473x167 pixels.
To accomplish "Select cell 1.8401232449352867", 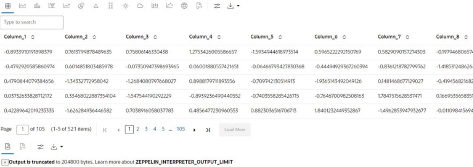I will point(337,111).
